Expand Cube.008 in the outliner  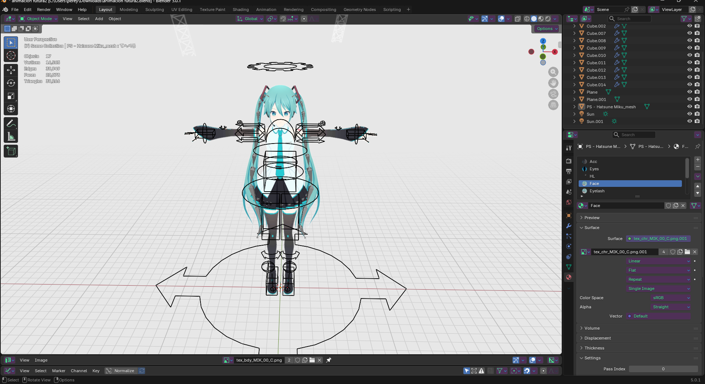click(575, 41)
